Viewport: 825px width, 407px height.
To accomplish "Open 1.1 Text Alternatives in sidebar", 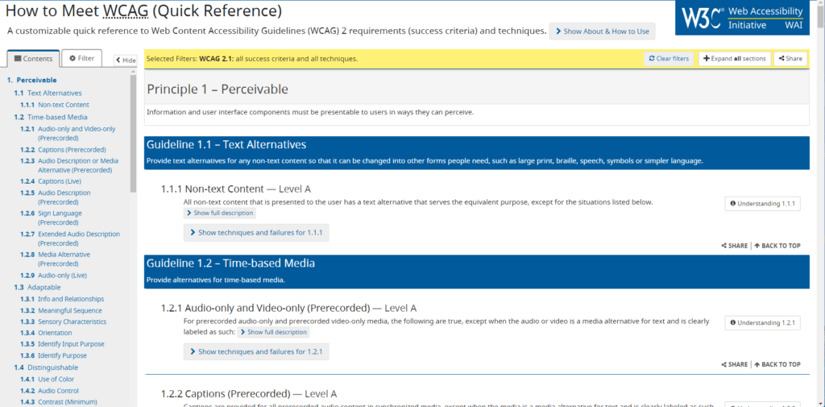I will pyautogui.click(x=48, y=93).
